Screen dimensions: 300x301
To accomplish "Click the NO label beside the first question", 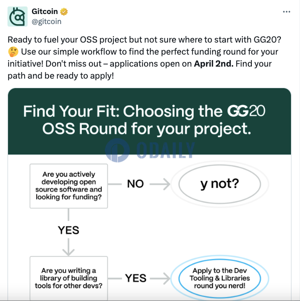I will [x=135, y=184].
